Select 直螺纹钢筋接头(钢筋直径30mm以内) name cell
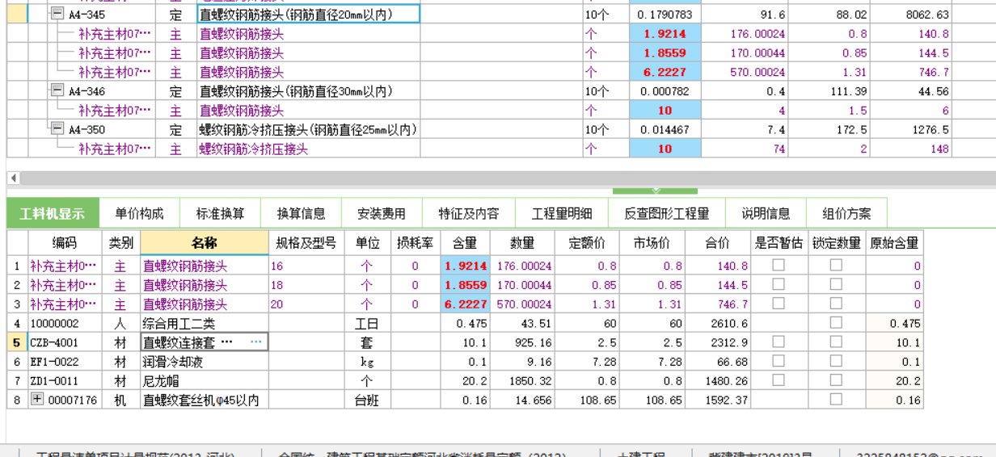Screen dimensions: 996x457 point(309,91)
